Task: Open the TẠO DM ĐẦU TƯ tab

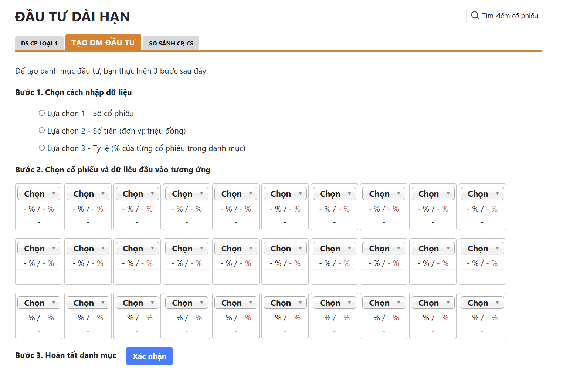Action: 103,42
